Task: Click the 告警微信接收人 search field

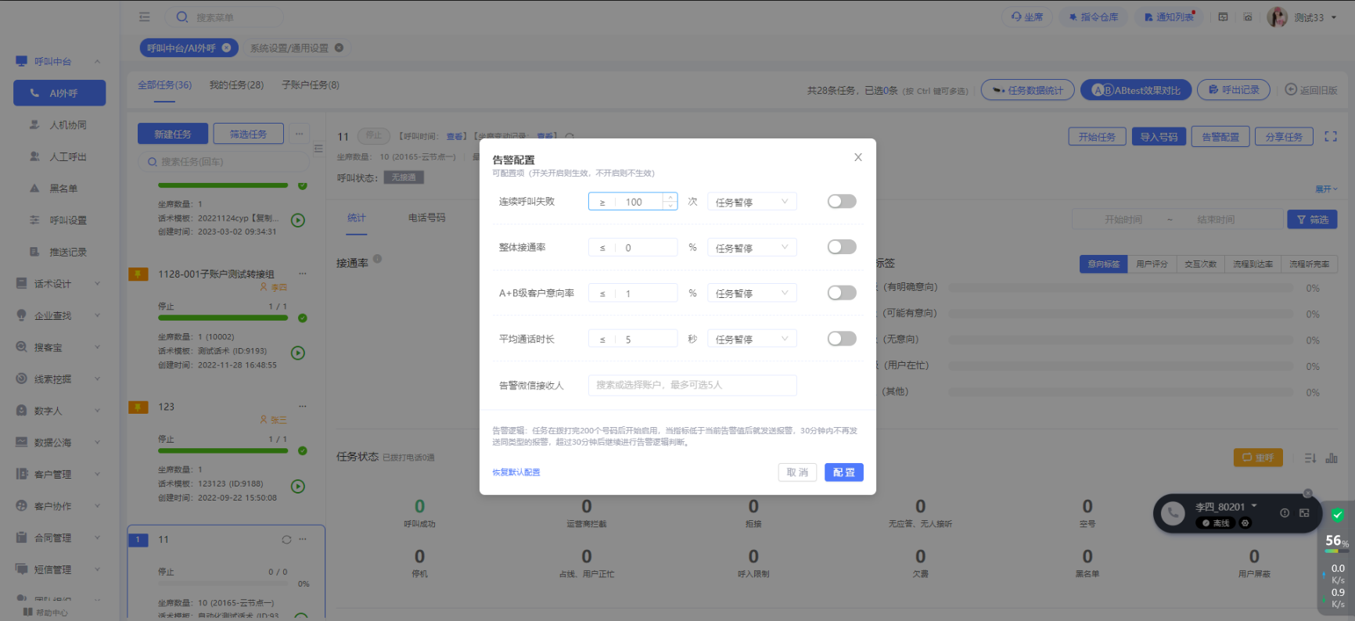Action: (692, 385)
